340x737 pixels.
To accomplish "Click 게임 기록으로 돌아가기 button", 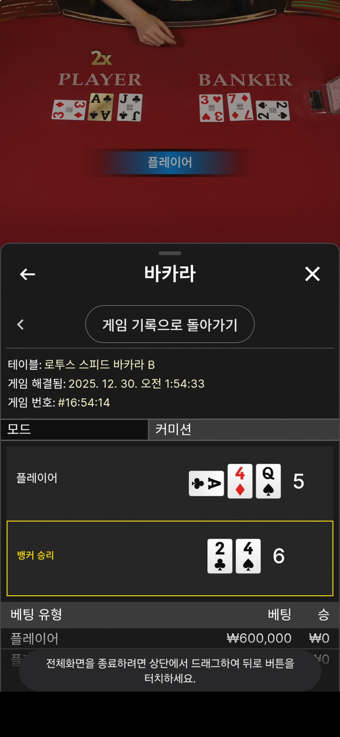I will point(170,324).
